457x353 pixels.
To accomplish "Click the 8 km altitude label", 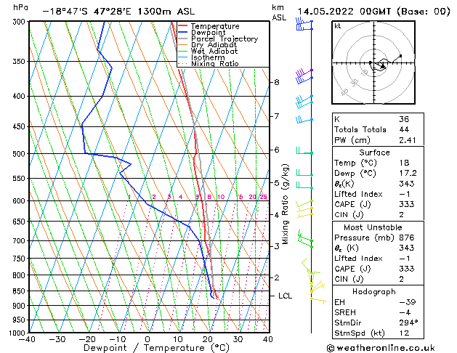I will click(x=277, y=82).
